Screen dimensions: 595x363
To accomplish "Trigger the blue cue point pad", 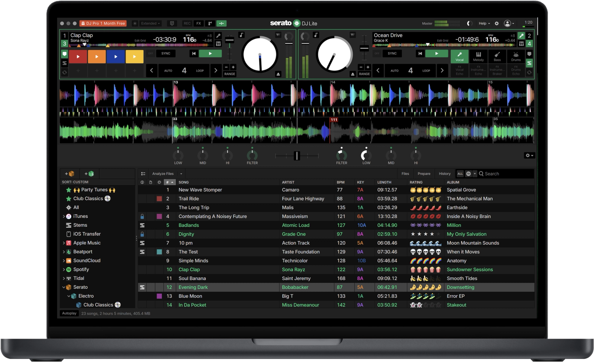I will click(x=116, y=57).
